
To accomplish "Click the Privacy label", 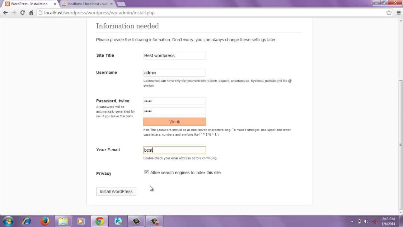I will [104, 173].
